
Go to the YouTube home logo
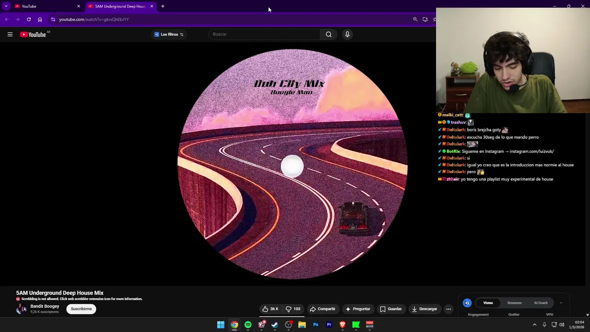33,35
